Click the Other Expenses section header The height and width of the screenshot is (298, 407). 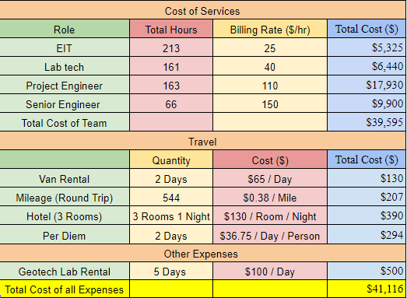pos(202,253)
